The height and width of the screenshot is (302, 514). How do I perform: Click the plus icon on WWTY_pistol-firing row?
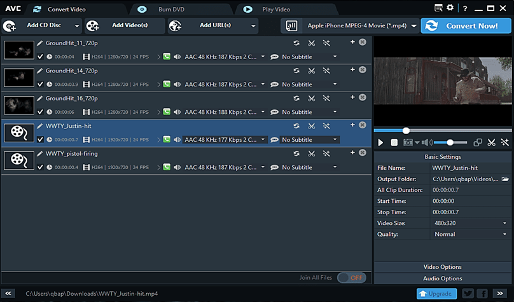(x=352, y=153)
